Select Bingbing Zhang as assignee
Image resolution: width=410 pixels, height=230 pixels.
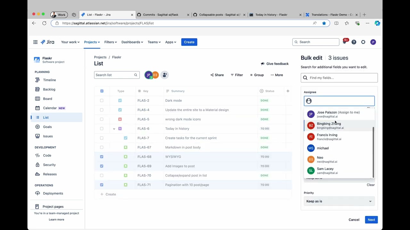pos(338,126)
